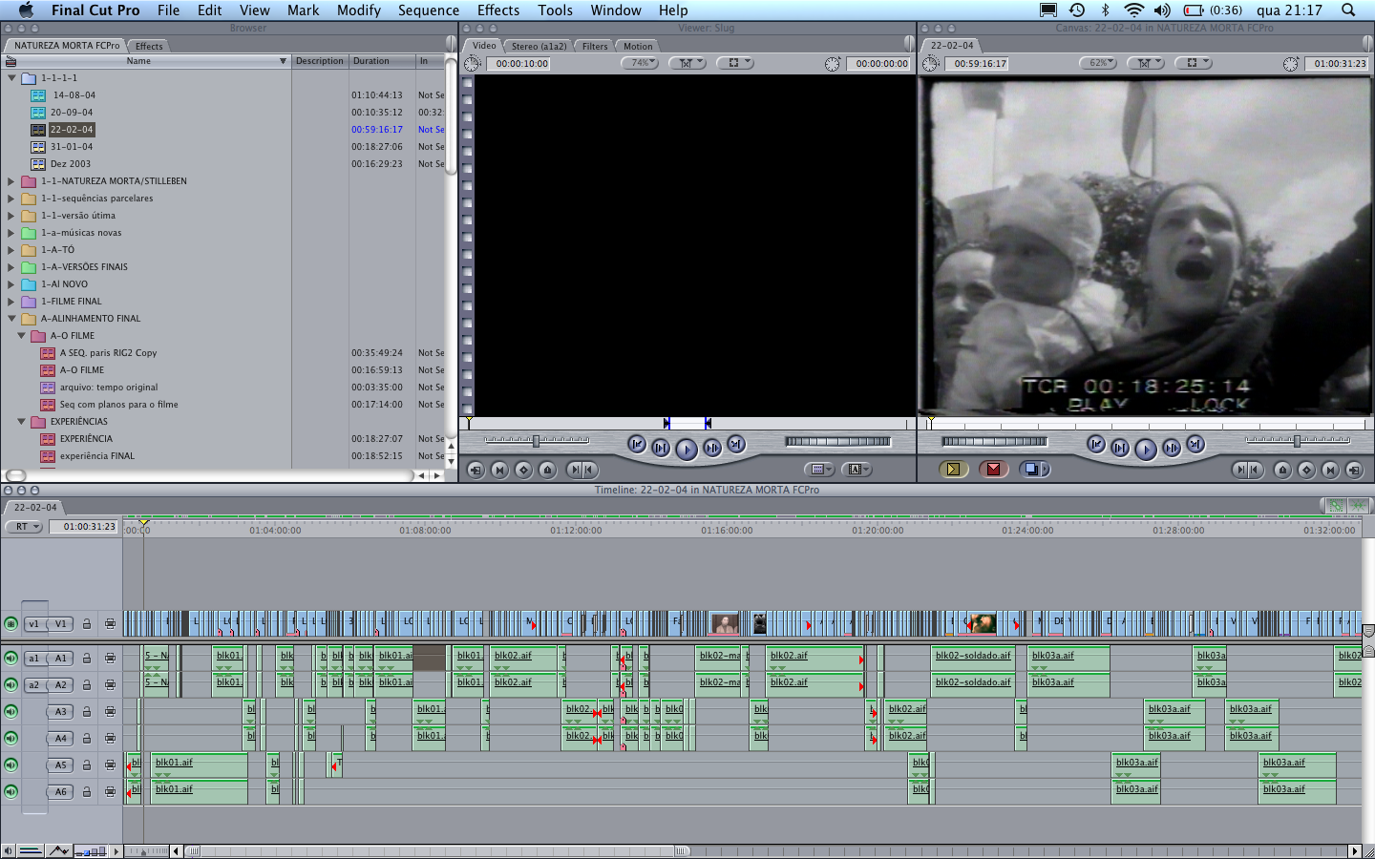Collapse the 1-1-1-1 bin
This screenshot has height=859, width=1375.
[11, 78]
